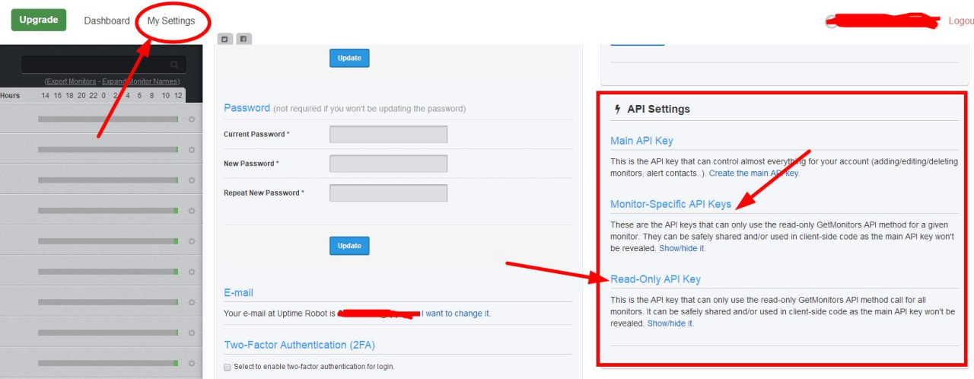Enable two-factor authentication checkbox
Image resolution: width=974 pixels, height=379 pixels.
pyautogui.click(x=228, y=367)
